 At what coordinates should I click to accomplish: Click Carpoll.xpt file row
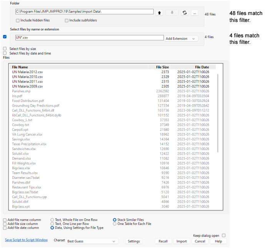111,130
